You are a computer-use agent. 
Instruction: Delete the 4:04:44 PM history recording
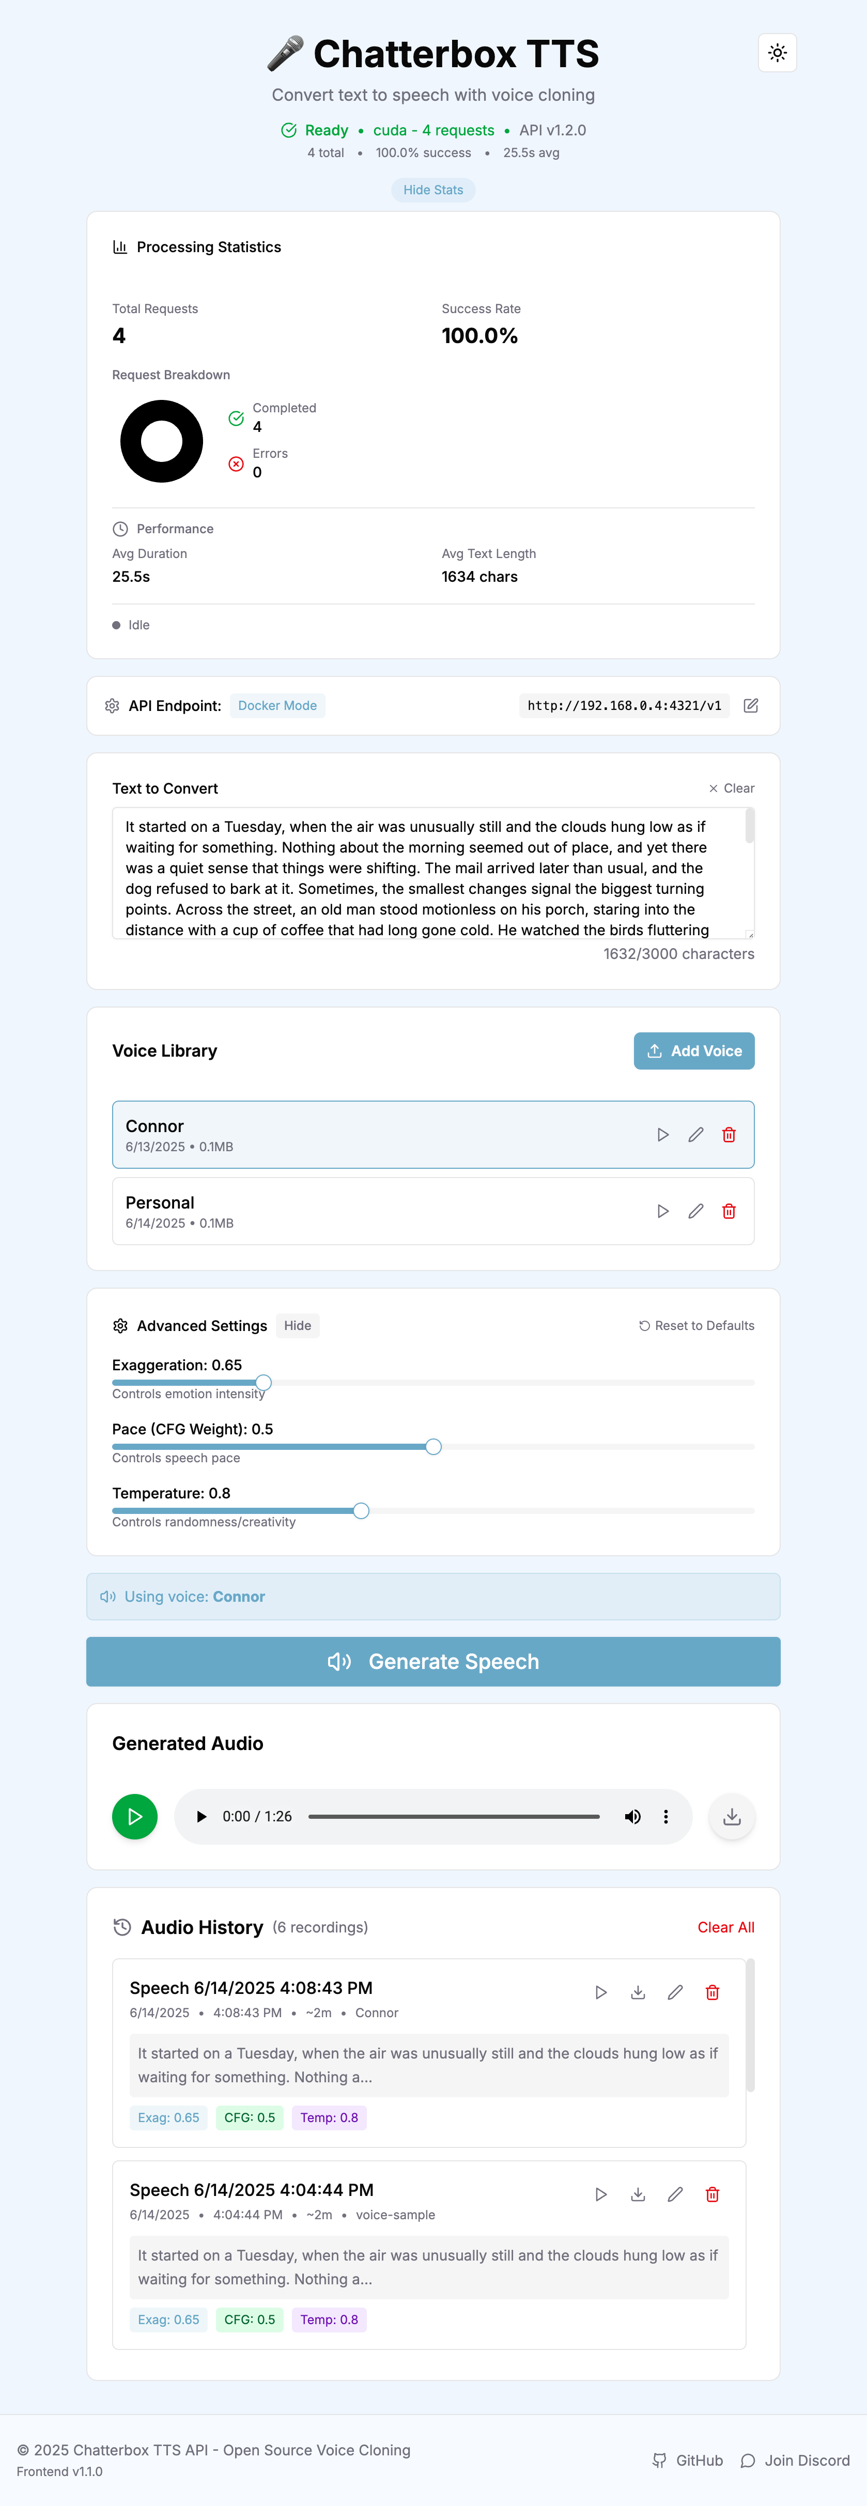713,2195
